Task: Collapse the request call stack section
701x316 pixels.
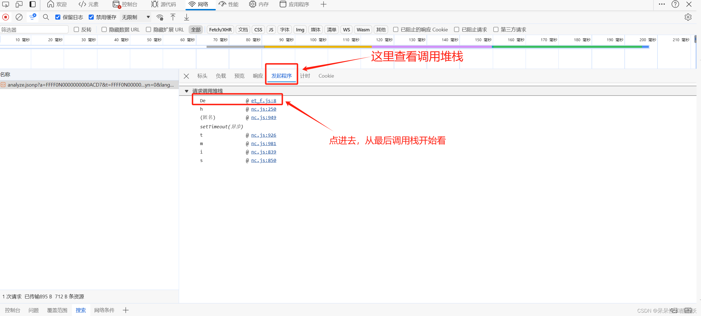Action: click(187, 91)
